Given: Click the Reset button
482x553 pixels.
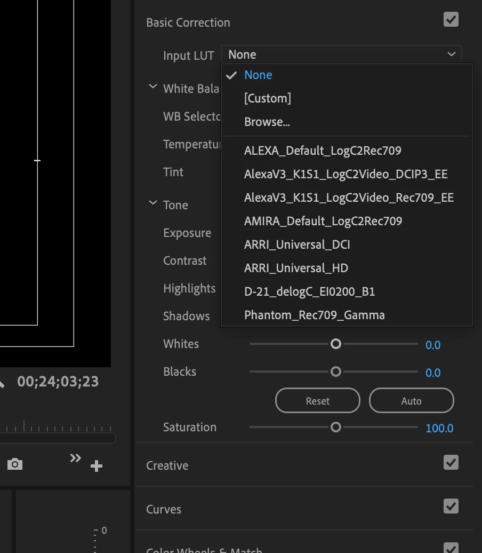Looking at the screenshot, I should point(317,401).
